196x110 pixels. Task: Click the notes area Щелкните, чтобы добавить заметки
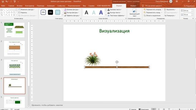click(x=47, y=105)
